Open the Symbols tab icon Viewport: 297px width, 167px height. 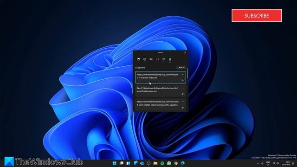coord(163,59)
